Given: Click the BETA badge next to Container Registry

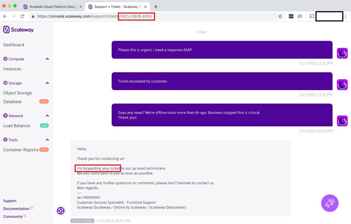Looking at the screenshot, I should 44,150.
